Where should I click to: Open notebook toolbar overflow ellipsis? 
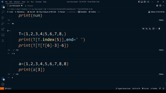(x=99, y=12)
